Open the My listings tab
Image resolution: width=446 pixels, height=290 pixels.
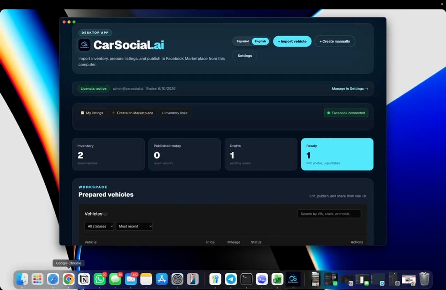[92, 113]
